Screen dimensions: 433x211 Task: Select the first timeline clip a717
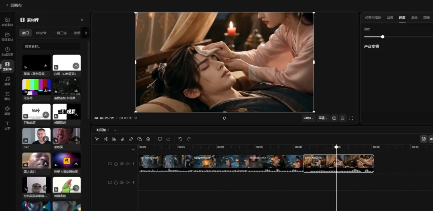point(165,163)
